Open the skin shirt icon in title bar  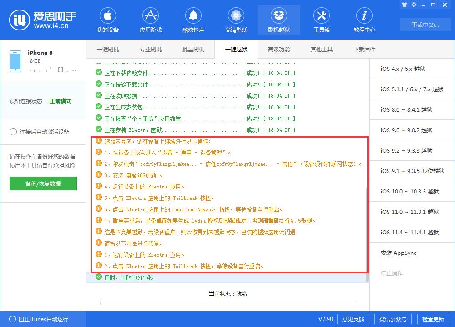(404, 5)
